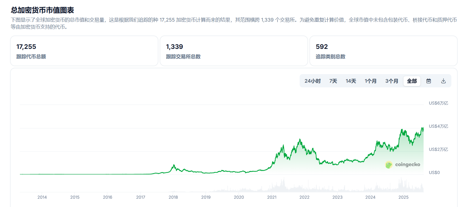Click the 2025 label on x-axis
461x207 pixels.
point(403,197)
